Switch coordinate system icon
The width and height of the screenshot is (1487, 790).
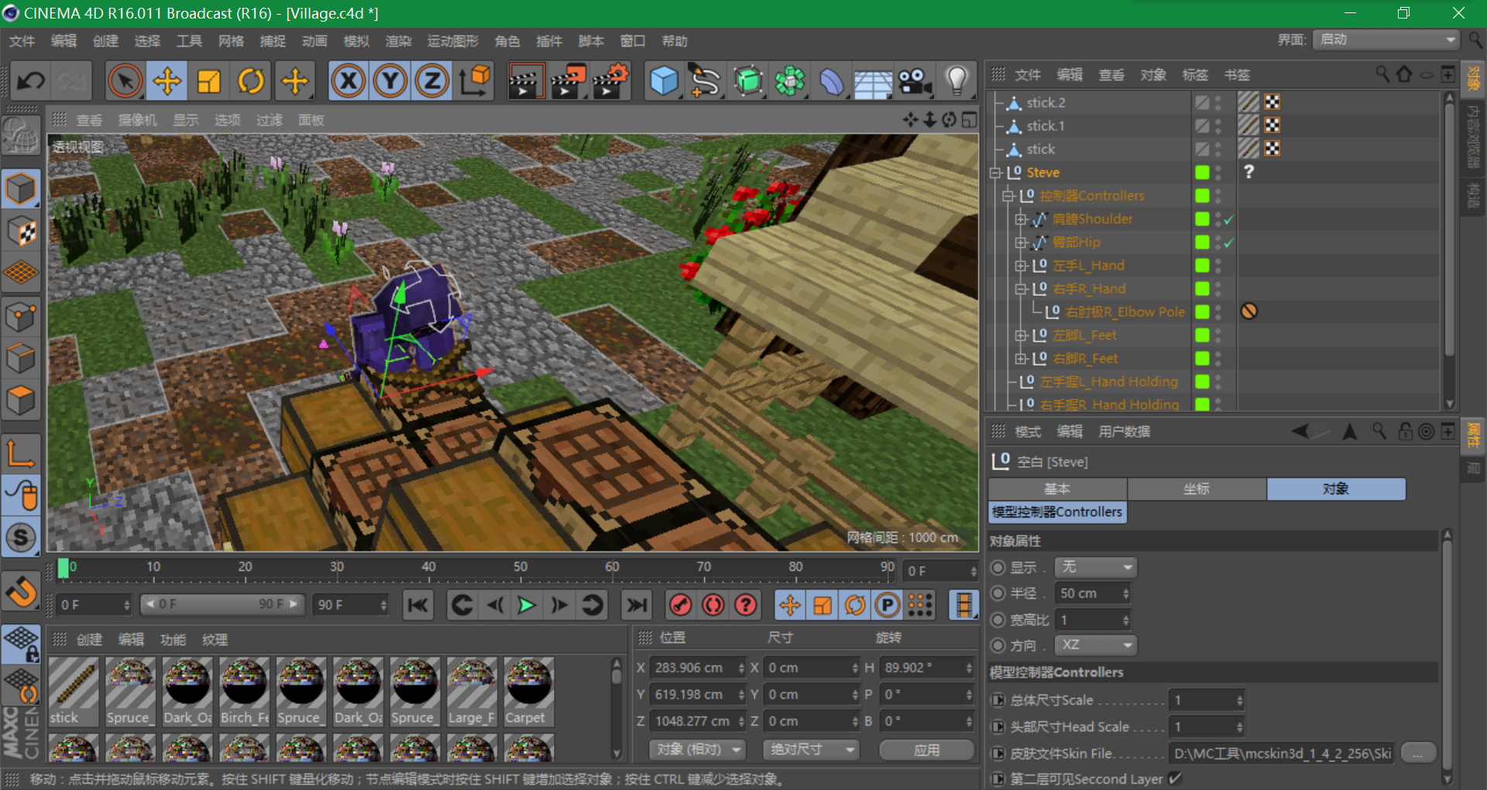(x=474, y=81)
